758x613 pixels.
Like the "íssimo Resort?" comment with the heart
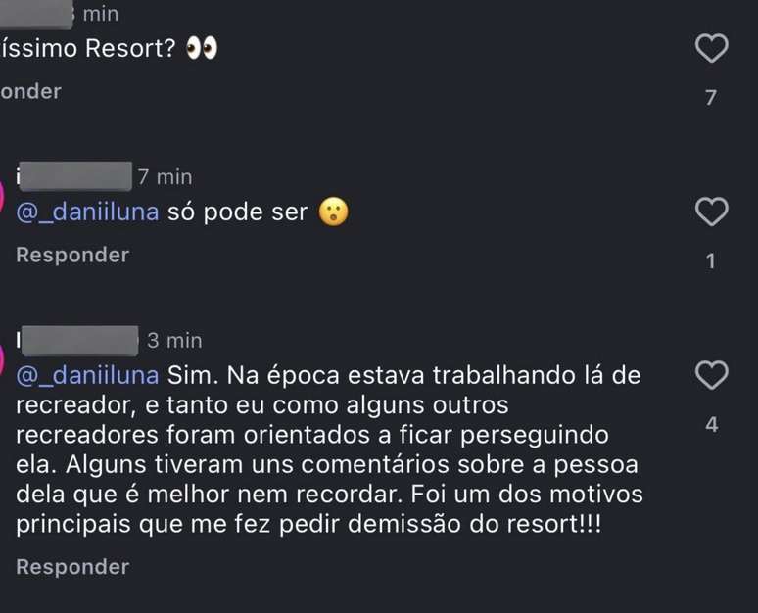click(x=712, y=48)
